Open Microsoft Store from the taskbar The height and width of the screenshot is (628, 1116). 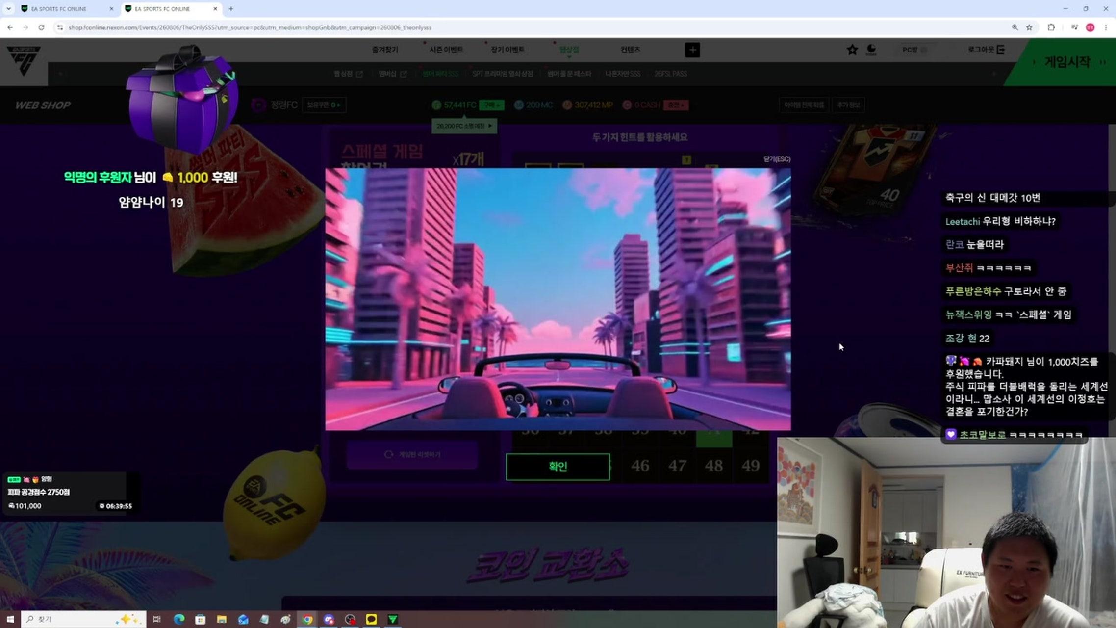200,619
